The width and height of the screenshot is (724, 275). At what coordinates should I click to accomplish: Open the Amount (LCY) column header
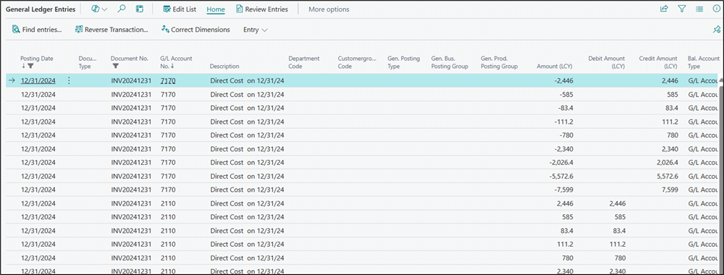click(555, 67)
